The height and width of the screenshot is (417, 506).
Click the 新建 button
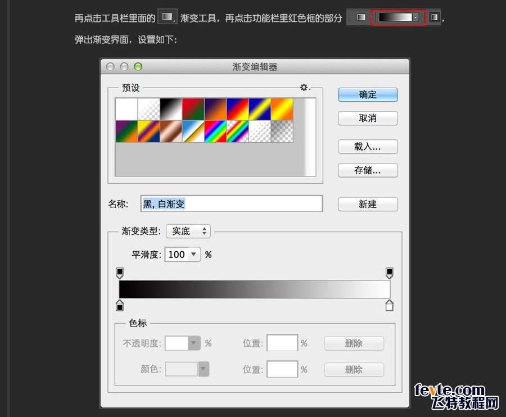click(368, 204)
